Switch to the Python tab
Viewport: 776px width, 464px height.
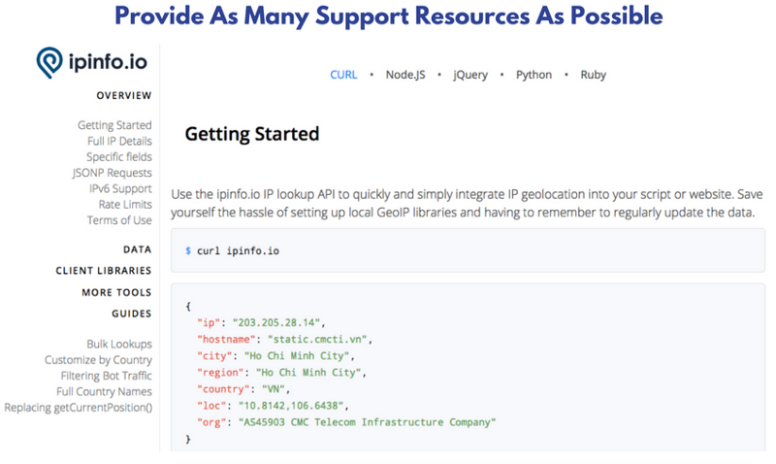pyautogui.click(x=533, y=75)
